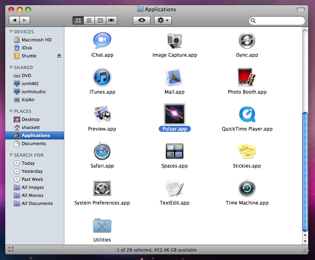The width and height of the screenshot is (315, 260).
Task: Click the scroll down arrow
Action: (305, 241)
